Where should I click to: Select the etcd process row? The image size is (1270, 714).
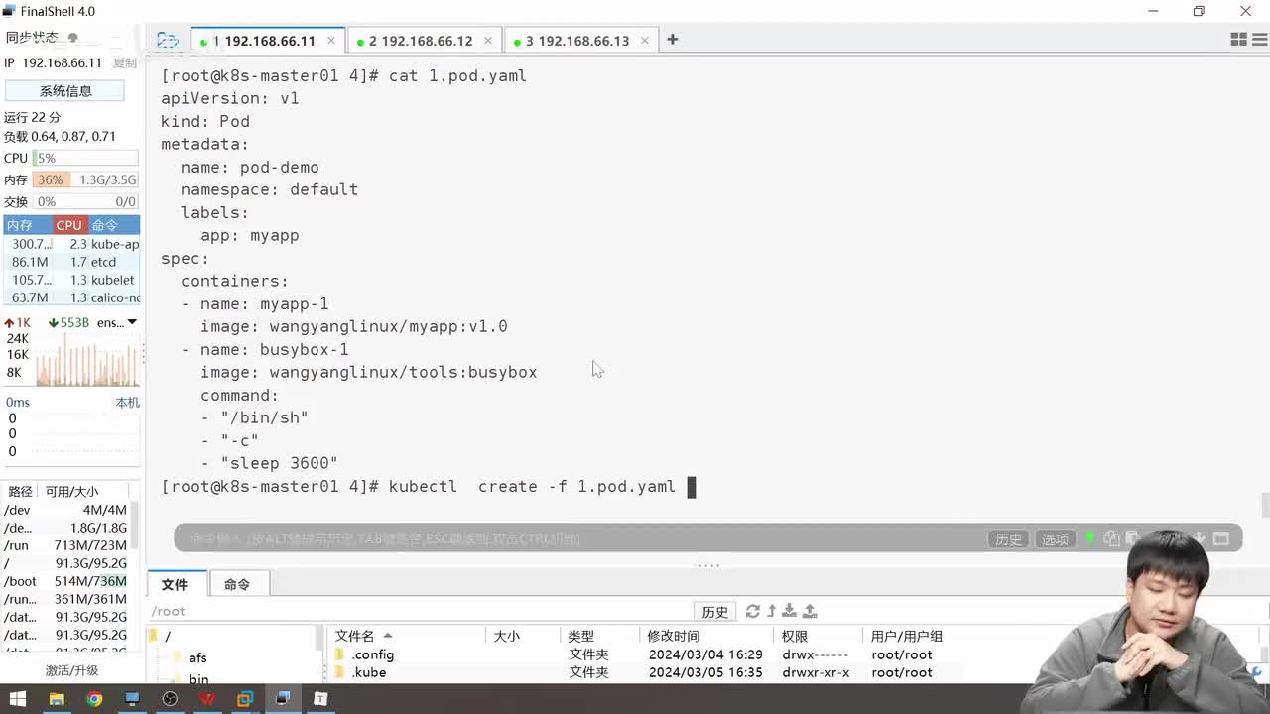tap(71, 262)
